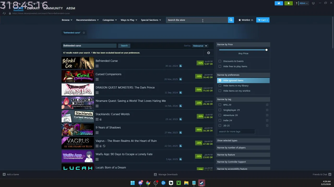Check Hide items on my wishlist
Screen dimensions: 334x187
tap(220, 91)
